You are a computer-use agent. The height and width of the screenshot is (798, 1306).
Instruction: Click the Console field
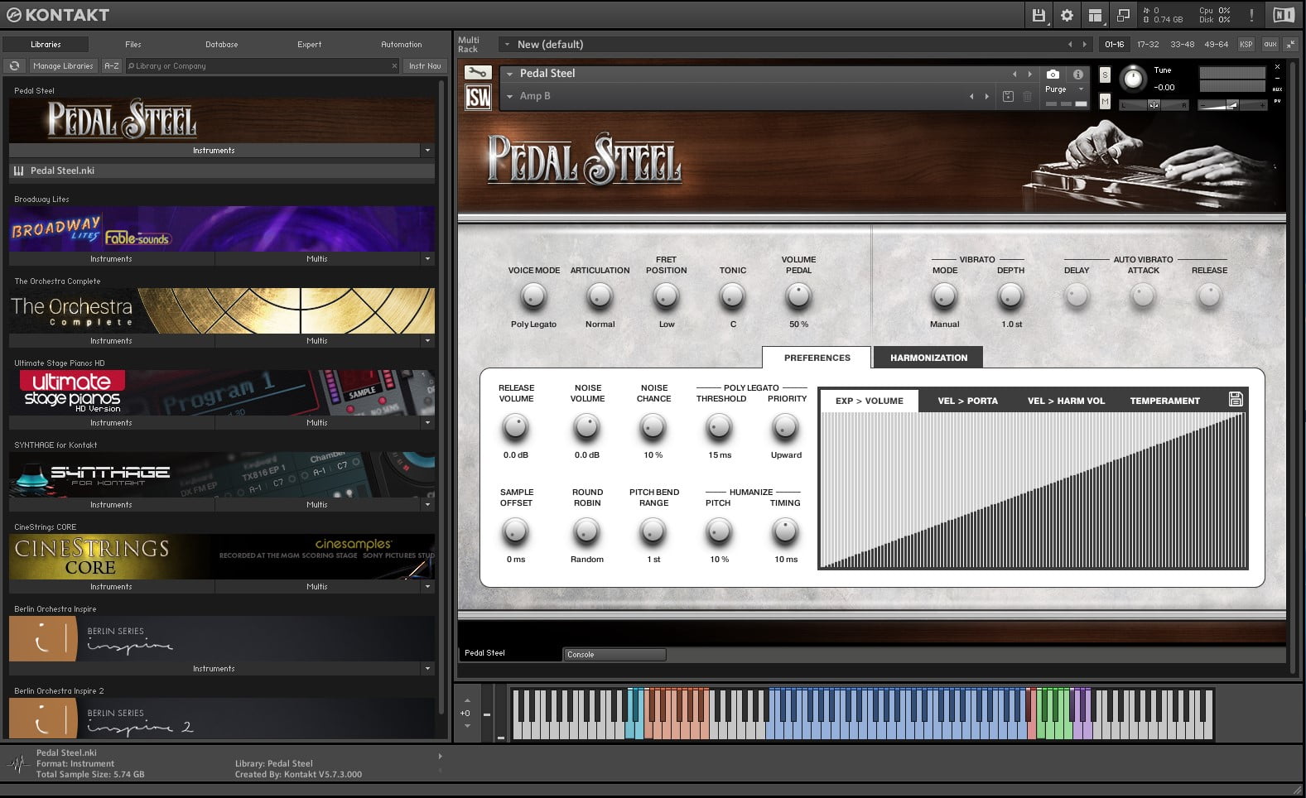(x=614, y=655)
